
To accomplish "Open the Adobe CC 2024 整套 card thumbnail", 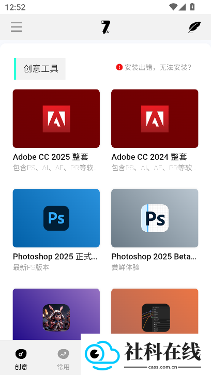I will click(x=155, y=118).
